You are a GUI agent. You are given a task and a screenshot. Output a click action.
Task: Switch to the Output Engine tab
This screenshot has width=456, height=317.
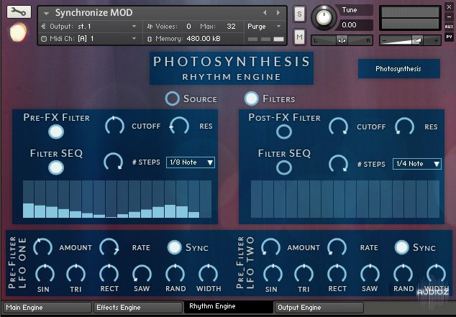click(x=319, y=308)
